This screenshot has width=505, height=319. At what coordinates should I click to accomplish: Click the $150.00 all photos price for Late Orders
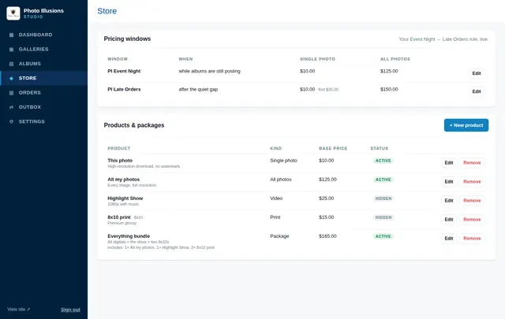click(x=389, y=89)
